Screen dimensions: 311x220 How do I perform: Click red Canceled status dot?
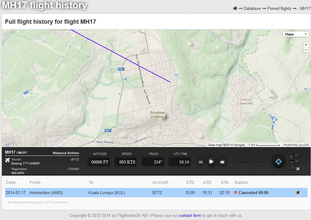(236, 193)
